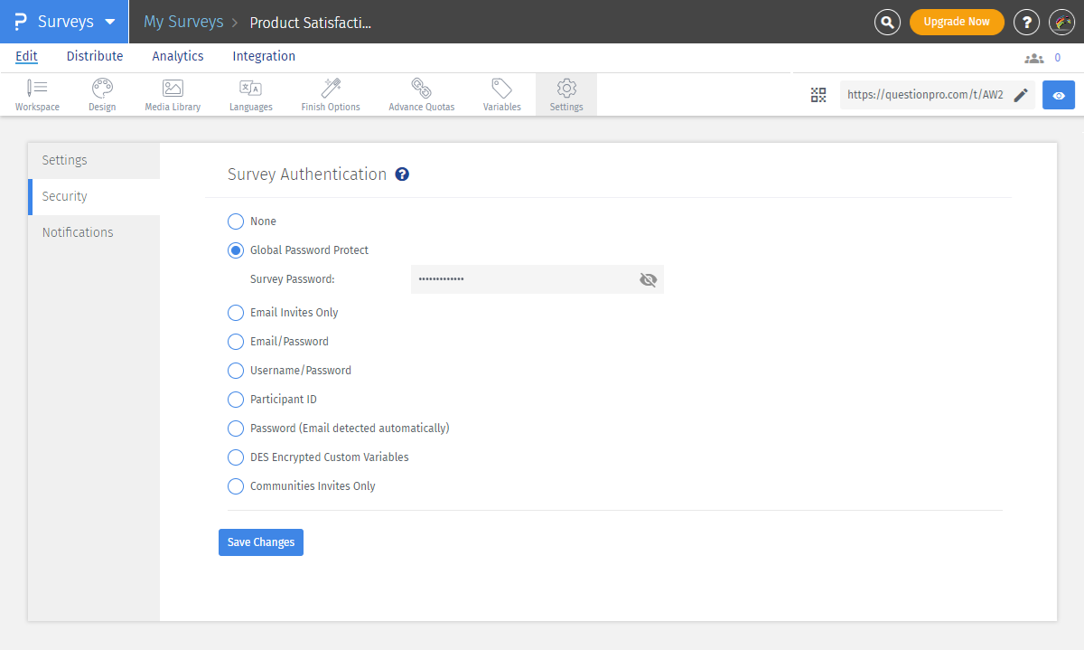Open the Languages section
The image size is (1084, 650).
pos(250,94)
